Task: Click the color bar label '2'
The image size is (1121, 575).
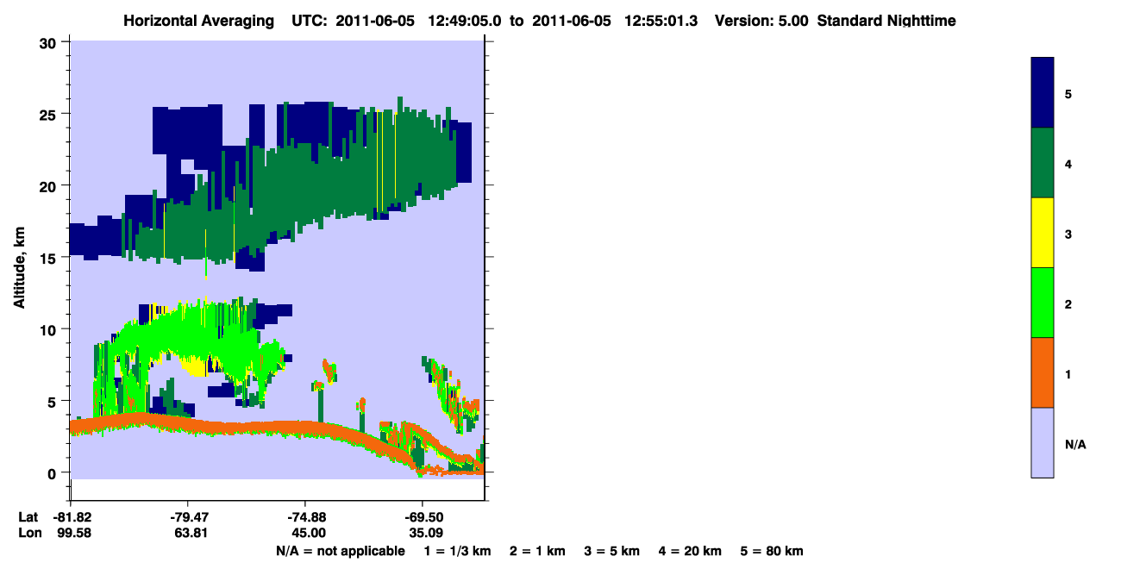Action: coord(1068,303)
